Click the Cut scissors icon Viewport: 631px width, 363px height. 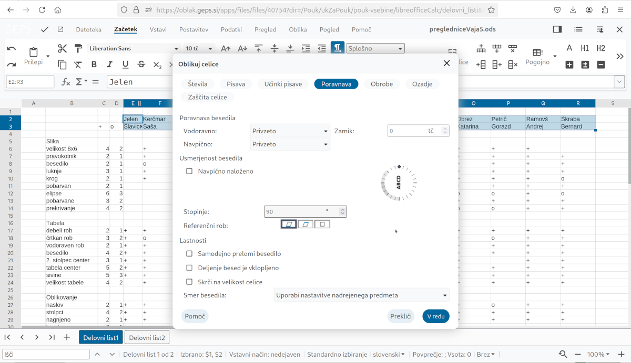click(63, 49)
